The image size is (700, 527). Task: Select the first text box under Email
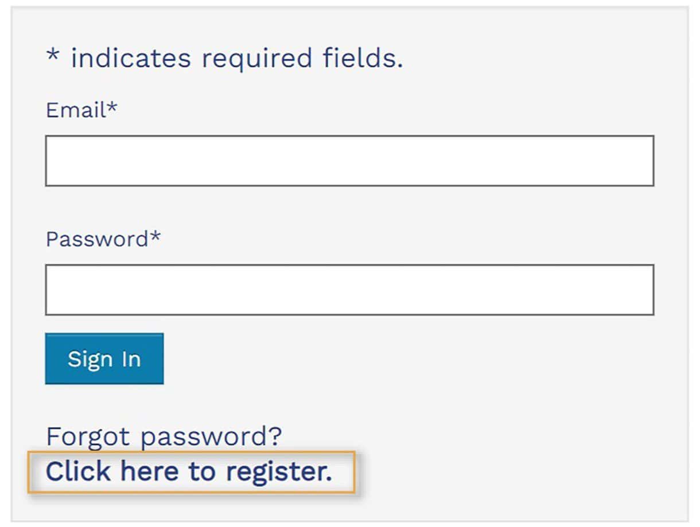[x=349, y=161]
